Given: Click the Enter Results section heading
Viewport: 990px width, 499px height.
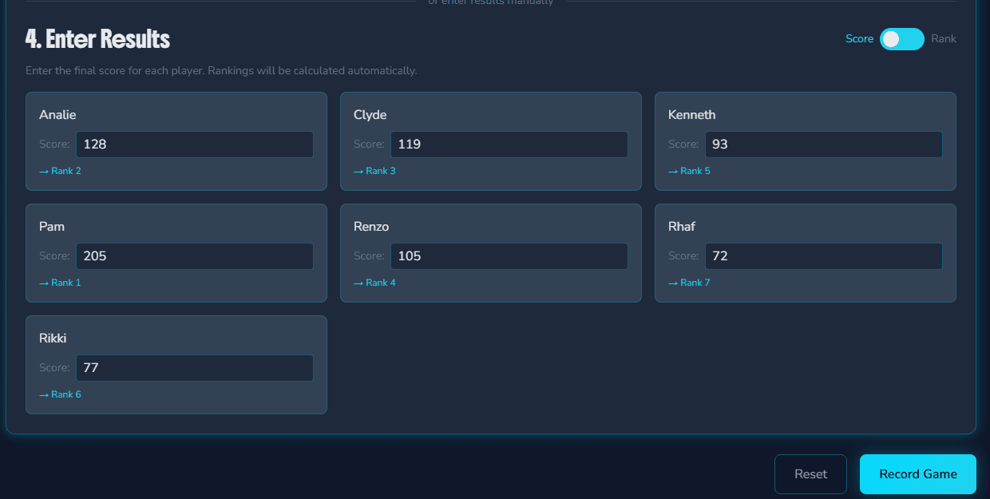Looking at the screenshot, I should pyautogui.click(x=97, y=38).
